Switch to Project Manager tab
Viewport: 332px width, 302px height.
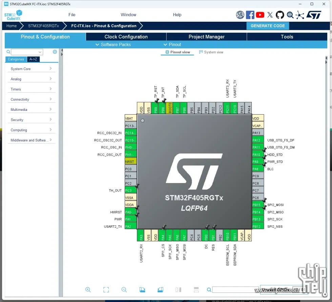pyautogui.click(x=206, y=37)
